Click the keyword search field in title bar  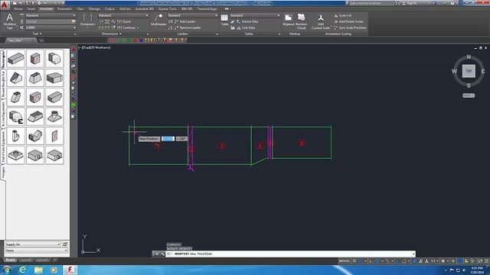click(371, 3)
